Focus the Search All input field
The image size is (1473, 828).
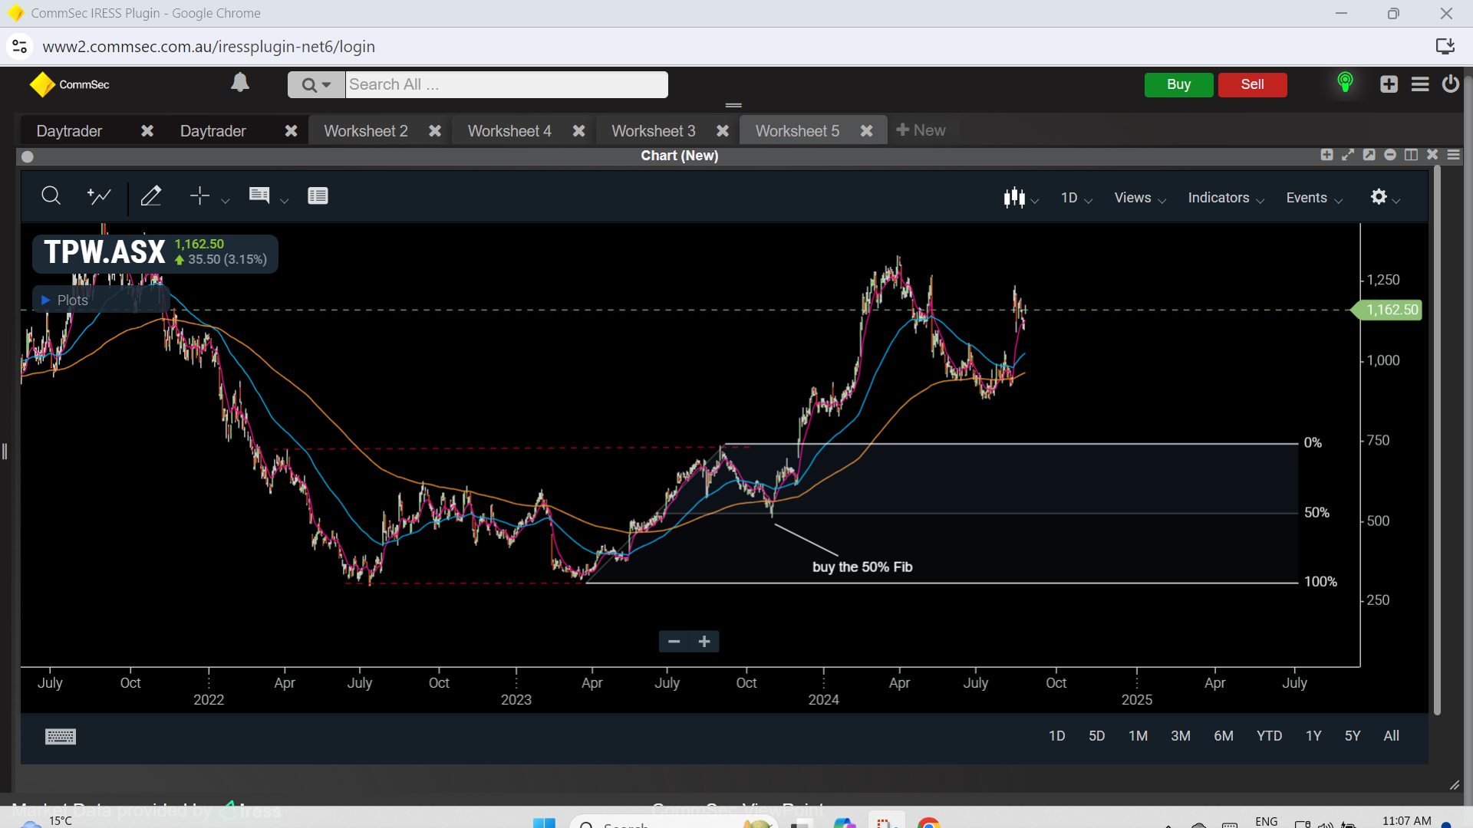[506, 85]
